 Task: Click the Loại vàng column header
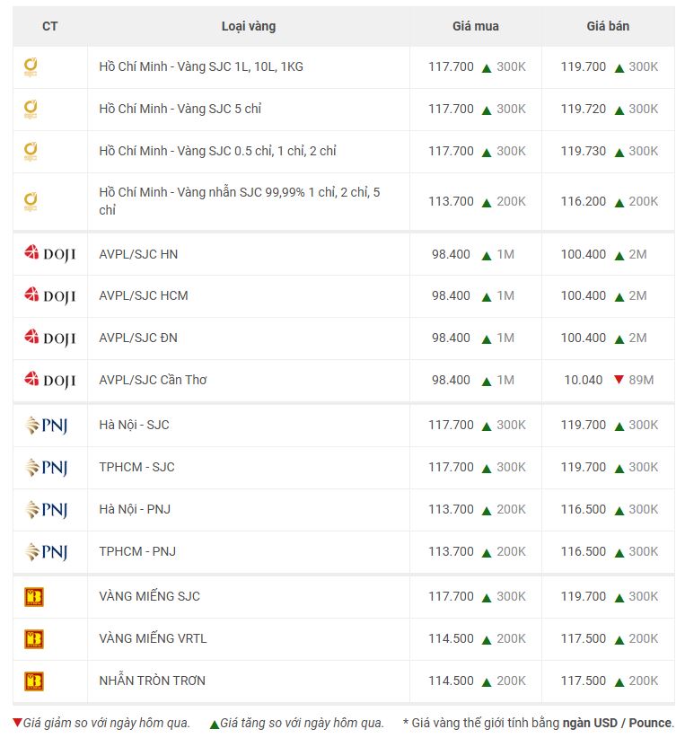click(249, 26)
